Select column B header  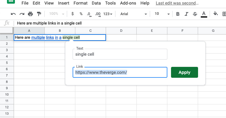click(x=60, y=31)
